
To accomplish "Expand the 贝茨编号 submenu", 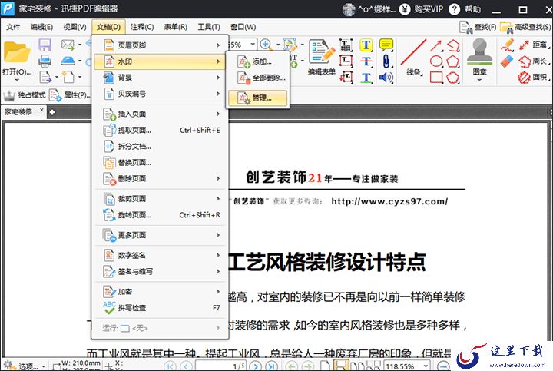I will point(160,94).
